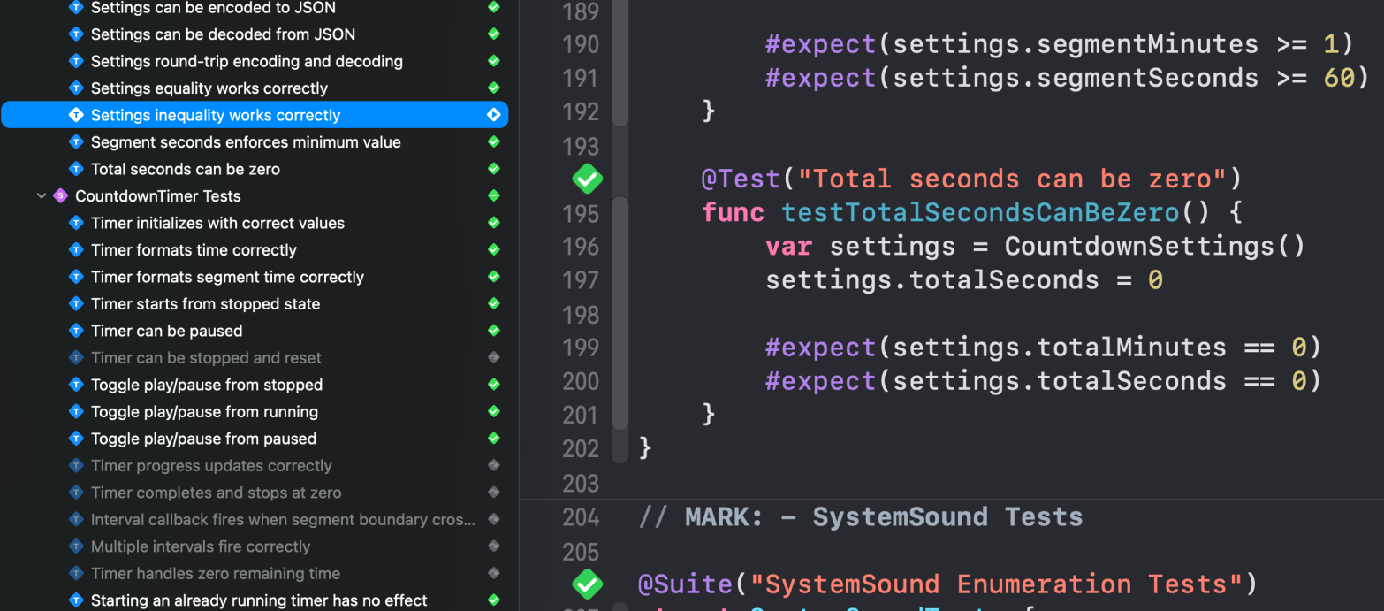This screenshot has width=1384, height=611.
Task: Click the green status diamond for CountdownTimer Tests suite
Action: (x=494, y=196)
